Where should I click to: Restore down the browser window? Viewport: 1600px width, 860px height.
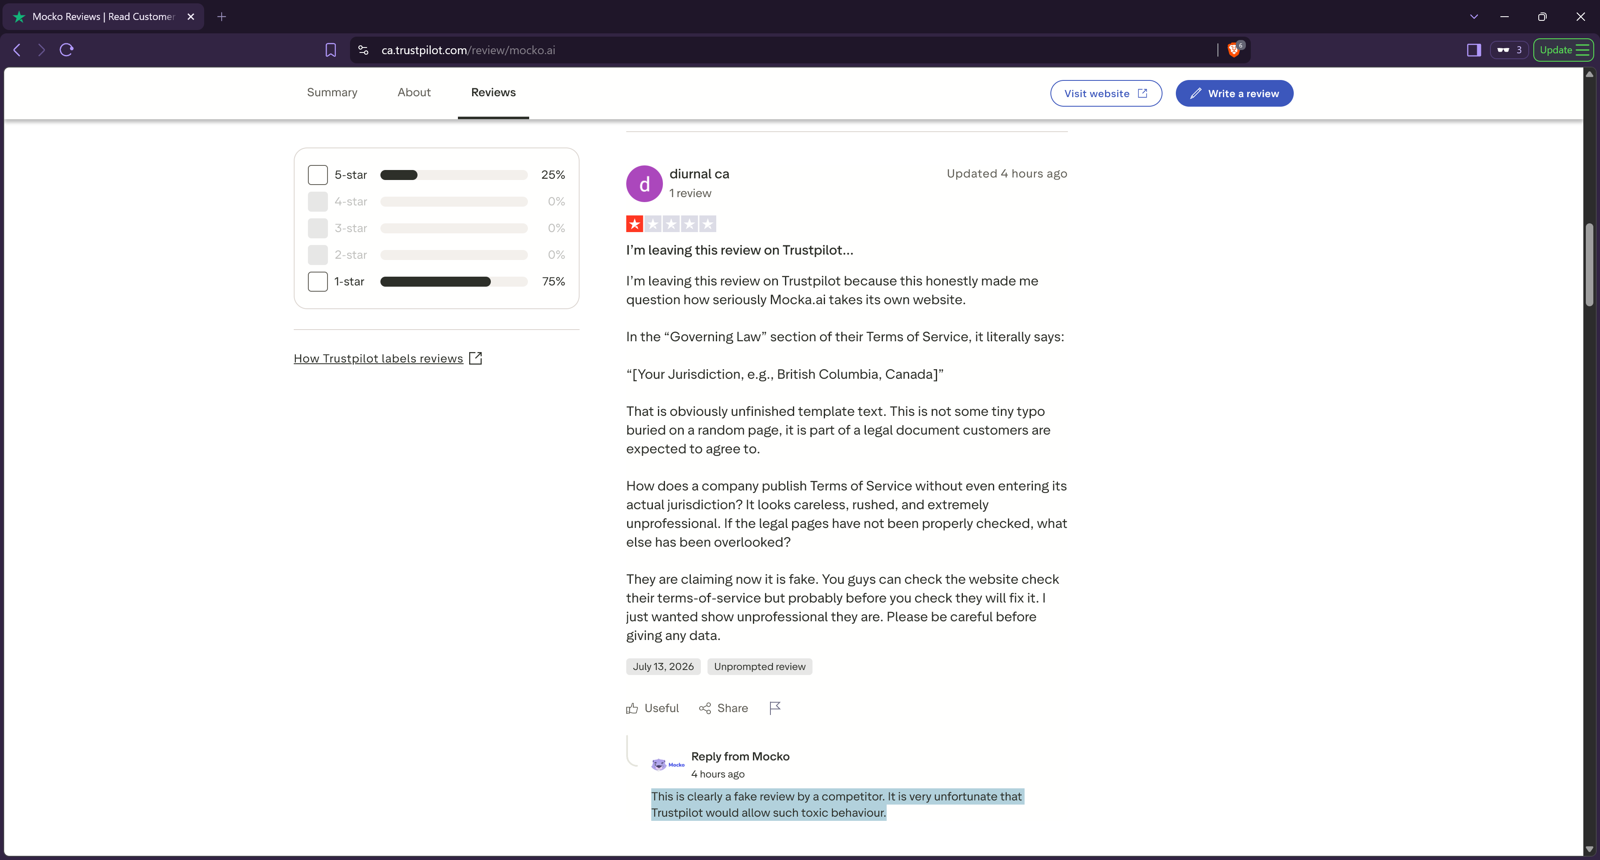point(1542,17)
